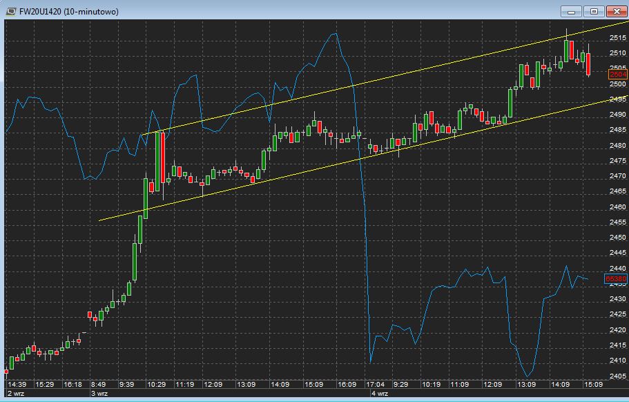Click the 3 wrz date label

[99, 394]
